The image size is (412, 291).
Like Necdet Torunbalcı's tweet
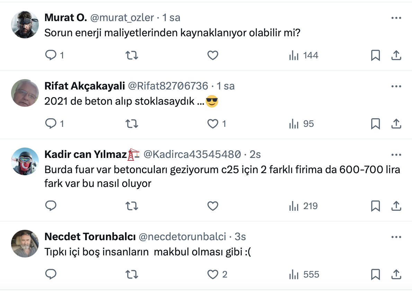213,274
